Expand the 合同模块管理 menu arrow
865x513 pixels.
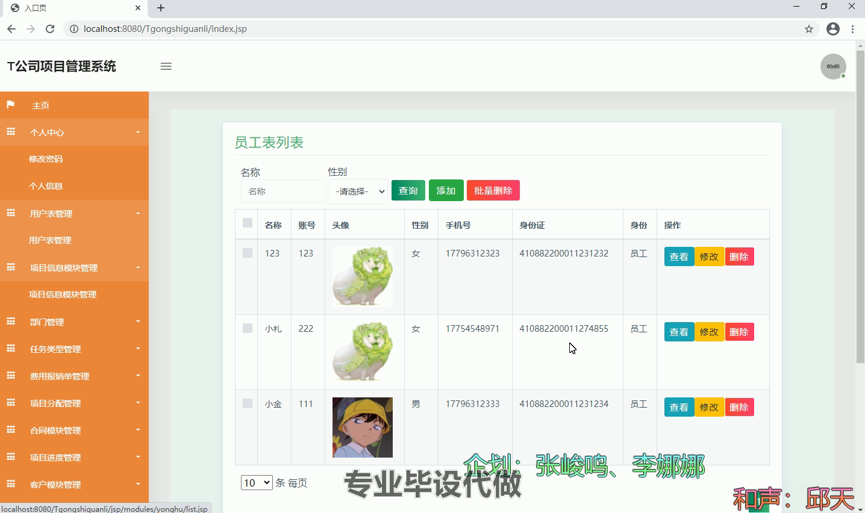(x=138, y=430)
